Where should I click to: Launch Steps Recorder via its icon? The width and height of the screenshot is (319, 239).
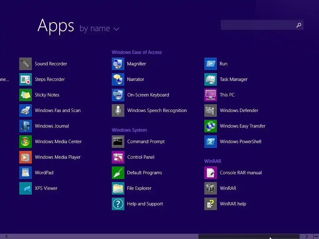26,79
